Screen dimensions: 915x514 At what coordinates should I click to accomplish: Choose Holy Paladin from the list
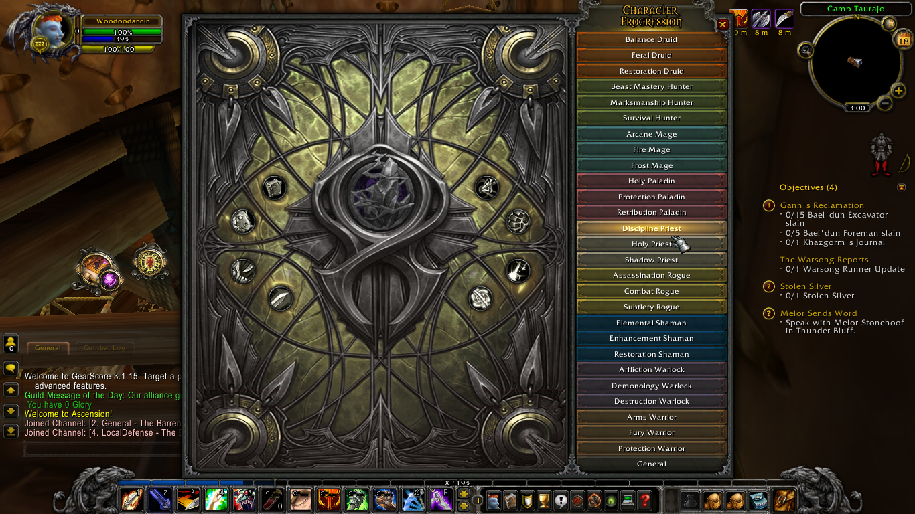coord(652,181)
